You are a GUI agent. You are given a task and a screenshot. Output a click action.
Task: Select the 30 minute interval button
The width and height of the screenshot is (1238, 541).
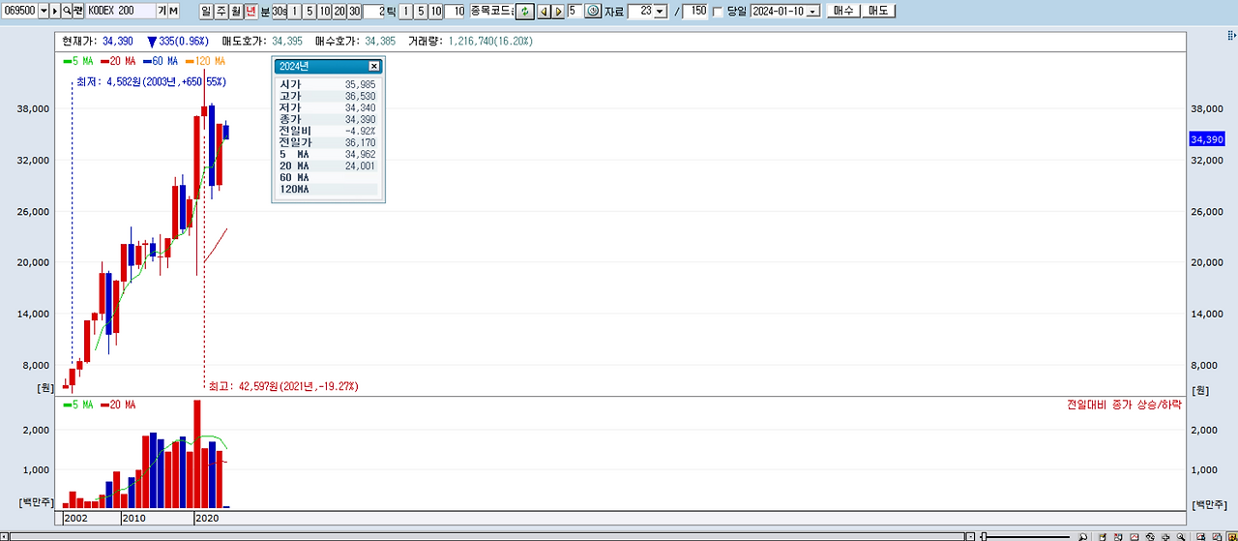point(355,11)
